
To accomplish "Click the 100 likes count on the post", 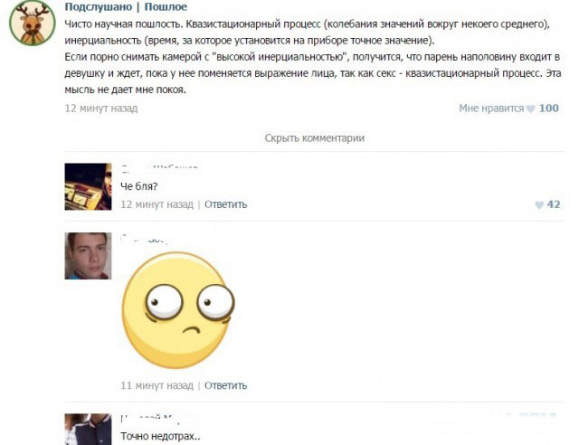I will pos(549,109).
